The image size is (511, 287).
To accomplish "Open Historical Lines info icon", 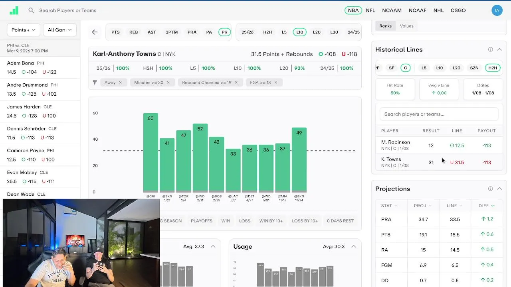I will click(x=490, y=49).
